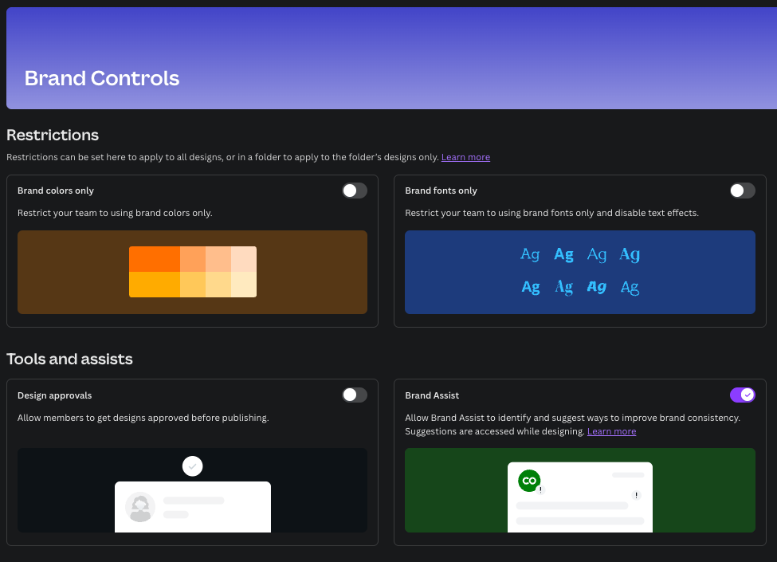Viewport: 777px width, 562px height.
Task: Pick the lightest peach swatch in top-right of palette
Action: tap(244, 259)
